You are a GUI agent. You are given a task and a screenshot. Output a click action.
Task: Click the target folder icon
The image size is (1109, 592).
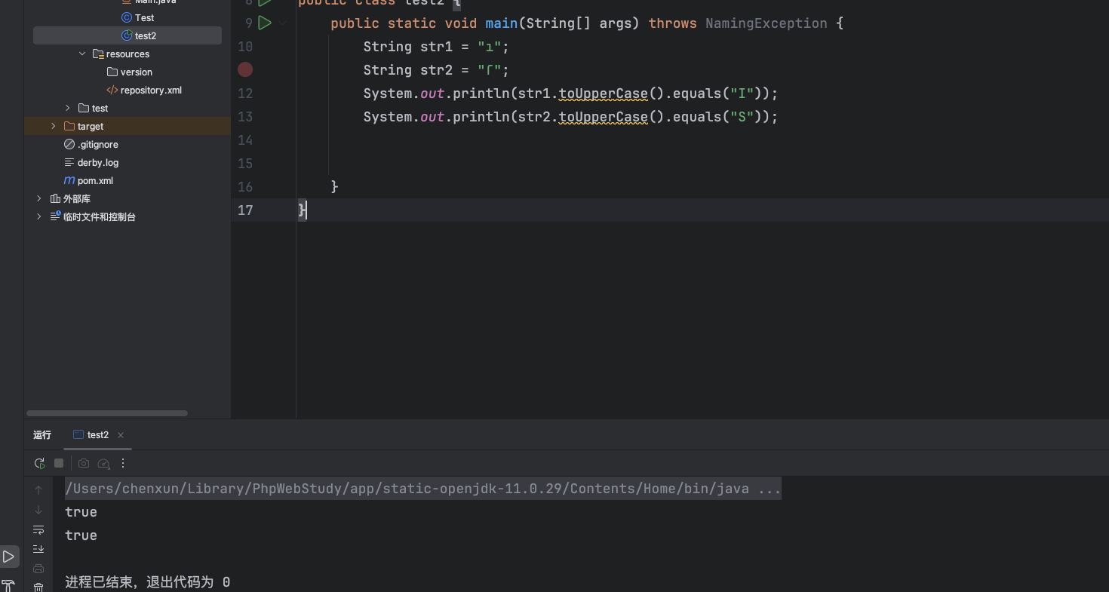tap(69, 126)
